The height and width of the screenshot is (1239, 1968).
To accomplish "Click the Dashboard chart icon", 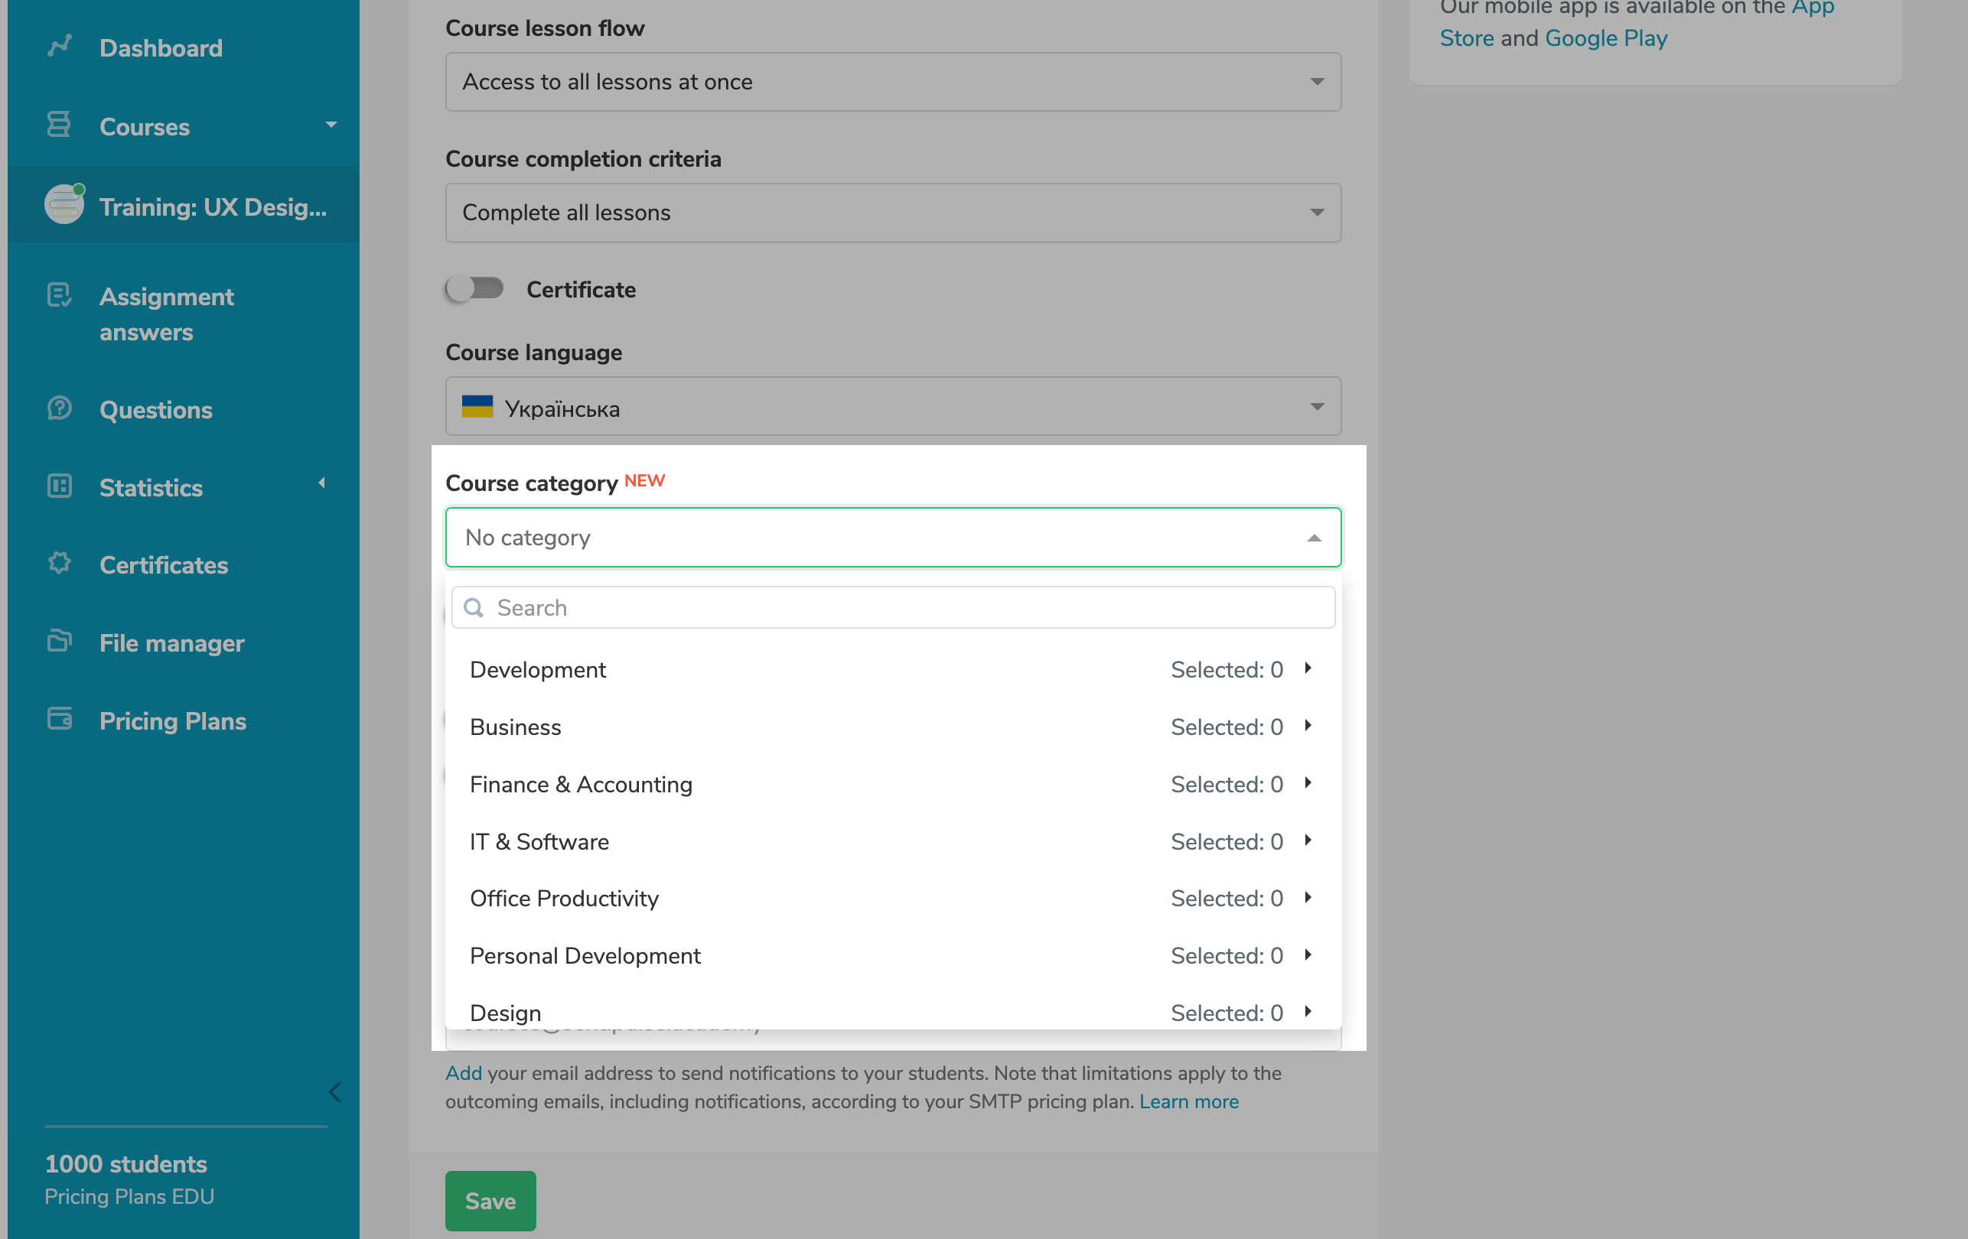I will pos(59,47).
